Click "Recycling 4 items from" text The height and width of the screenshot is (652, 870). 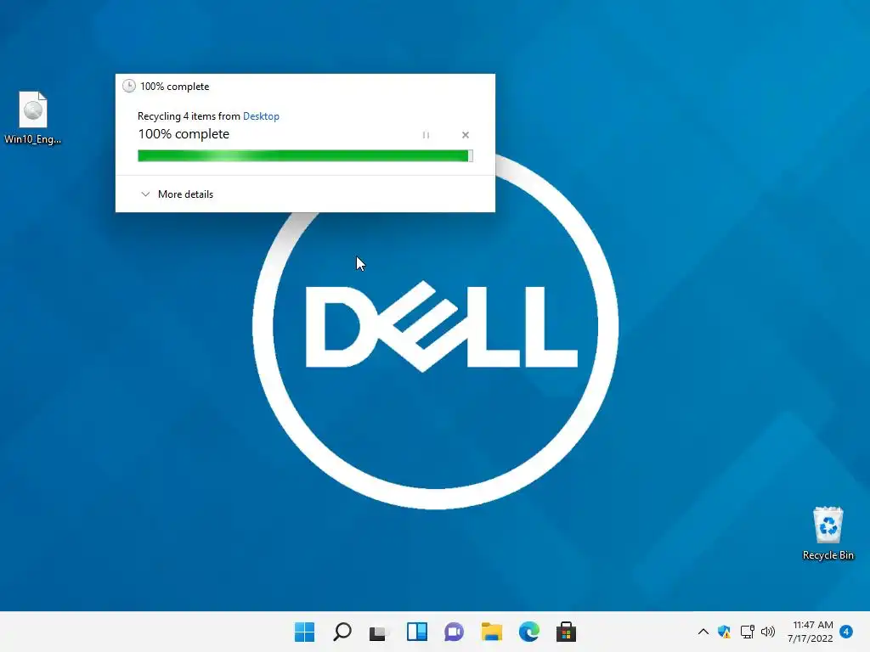tap(189, 116)
